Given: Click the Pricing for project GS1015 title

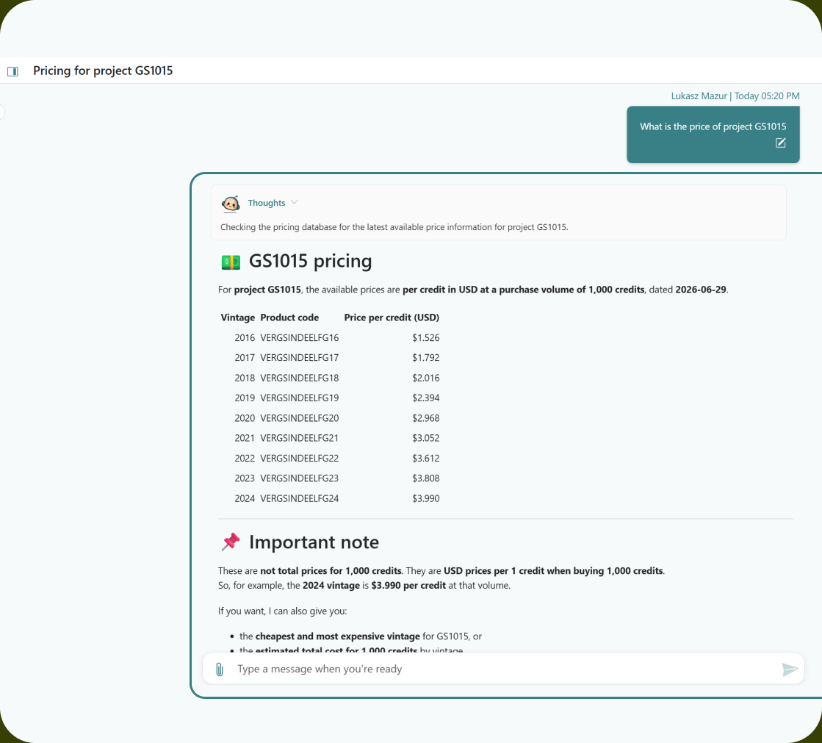Looking at the screenshot, I should point(103,71).
